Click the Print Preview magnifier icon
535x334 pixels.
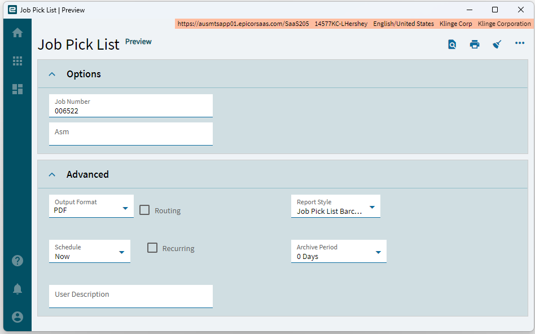[x=452, y=45]
